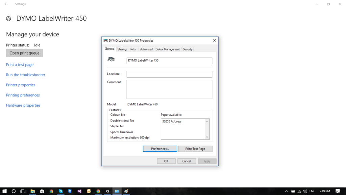Image resolution: width=346 pixels, height=195 pixels.
Task: Open the Ports tab
Action: tap(132, 49)
